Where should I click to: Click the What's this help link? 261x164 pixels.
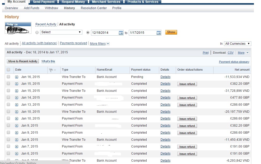[48, 61]
